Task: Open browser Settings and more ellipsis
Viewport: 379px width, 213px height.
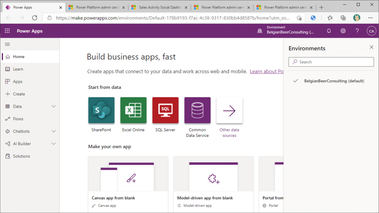Action: [370, 18]
